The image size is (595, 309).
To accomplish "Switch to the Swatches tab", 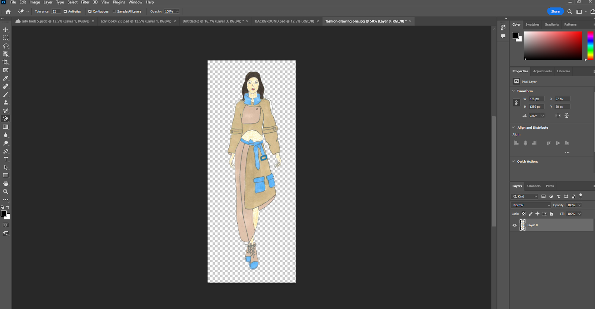I will point(532,24).
